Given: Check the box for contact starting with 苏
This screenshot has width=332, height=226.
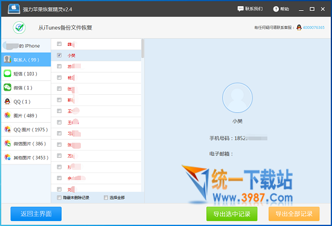Looking at the screenshot, I should pyautogui.click(x=59, y=66).
